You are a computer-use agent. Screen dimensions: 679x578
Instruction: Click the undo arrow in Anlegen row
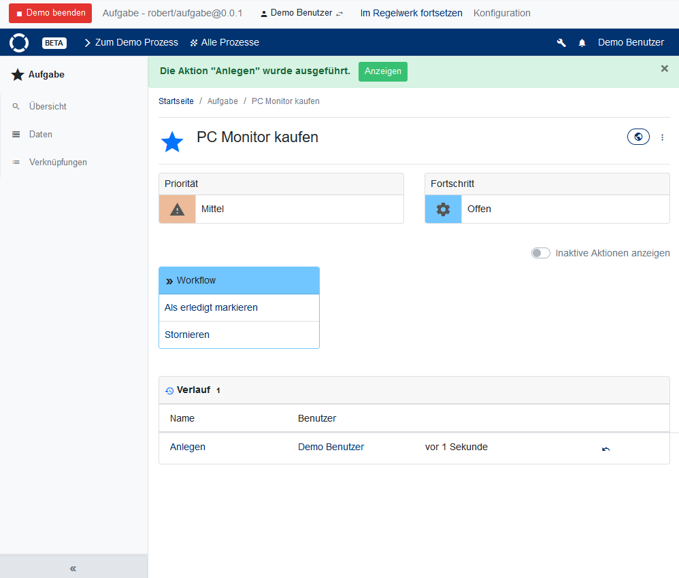tap(606, 449)
